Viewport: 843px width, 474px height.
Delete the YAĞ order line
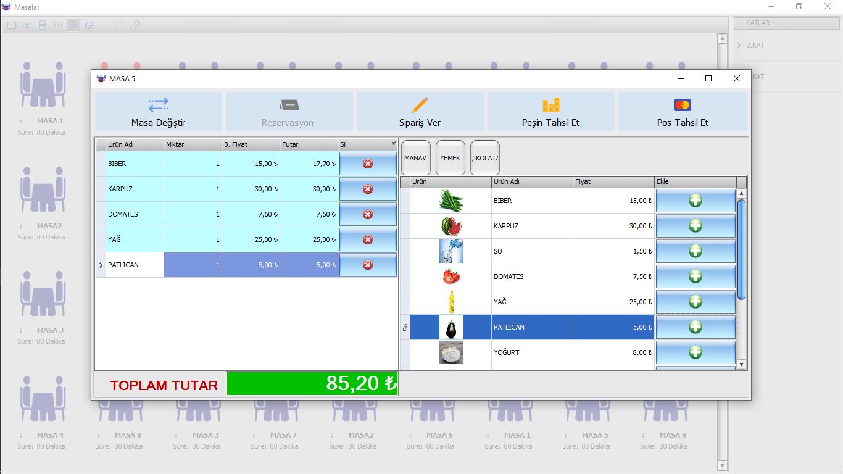pos(368,240)
